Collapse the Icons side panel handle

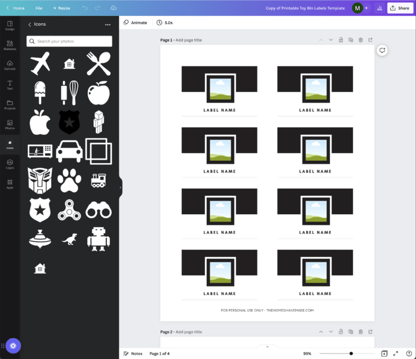point(120,188)
